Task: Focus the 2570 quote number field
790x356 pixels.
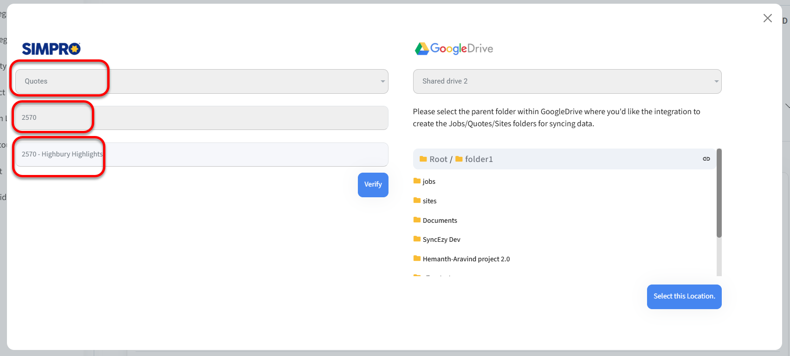Action: pos(201,118)
